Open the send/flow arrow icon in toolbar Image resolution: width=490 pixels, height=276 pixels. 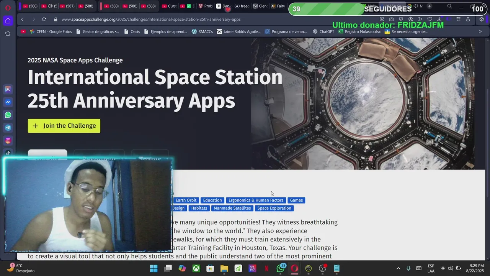coord(420,19)
